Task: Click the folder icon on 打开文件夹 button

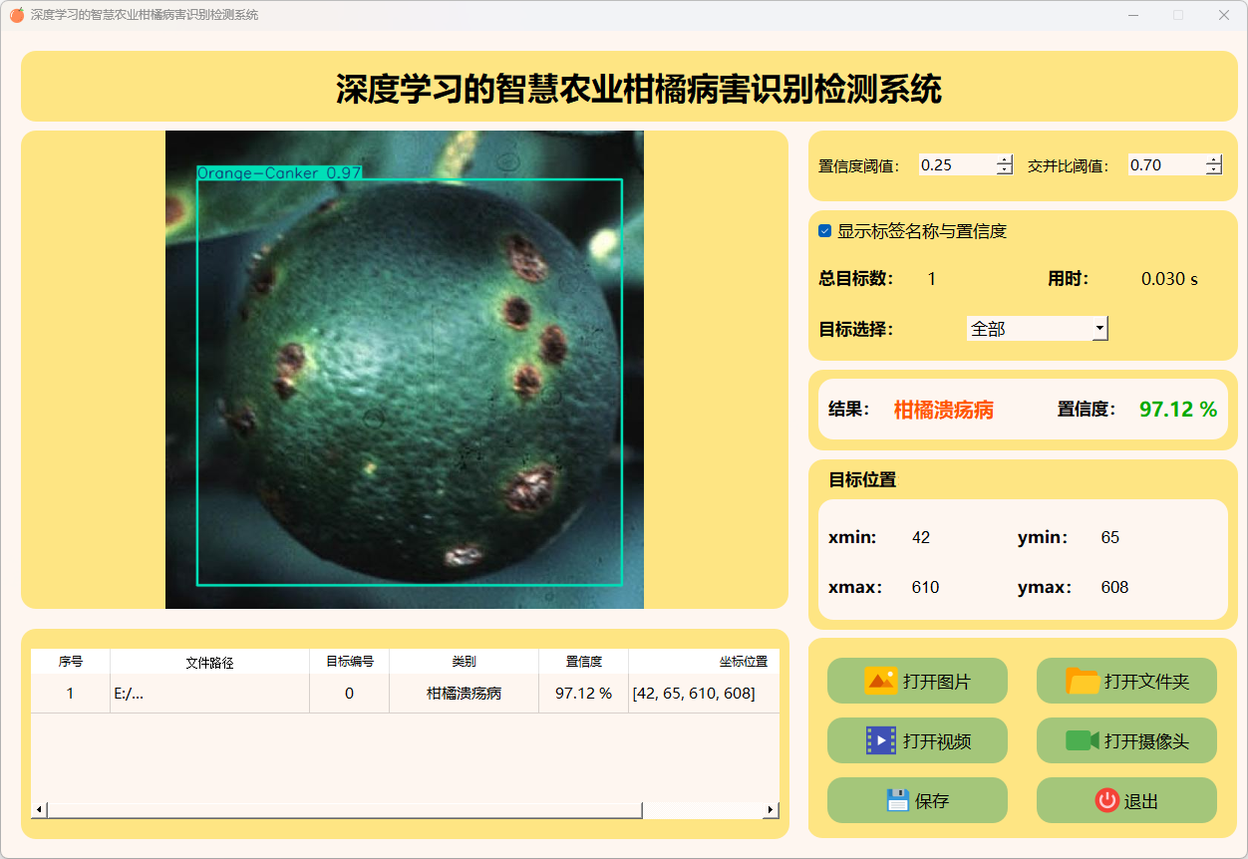Action: 1083,682
